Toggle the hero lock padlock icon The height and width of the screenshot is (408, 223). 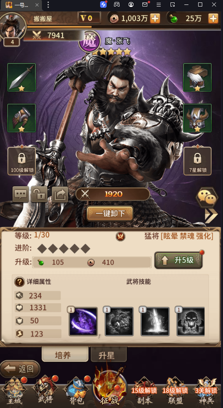click(x=39, y=194)
